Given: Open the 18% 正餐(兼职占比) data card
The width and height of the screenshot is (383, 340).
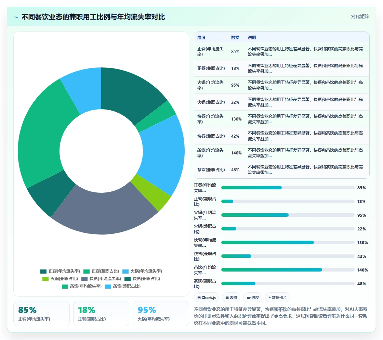Looking at the screenshot, I should [101, 314].
